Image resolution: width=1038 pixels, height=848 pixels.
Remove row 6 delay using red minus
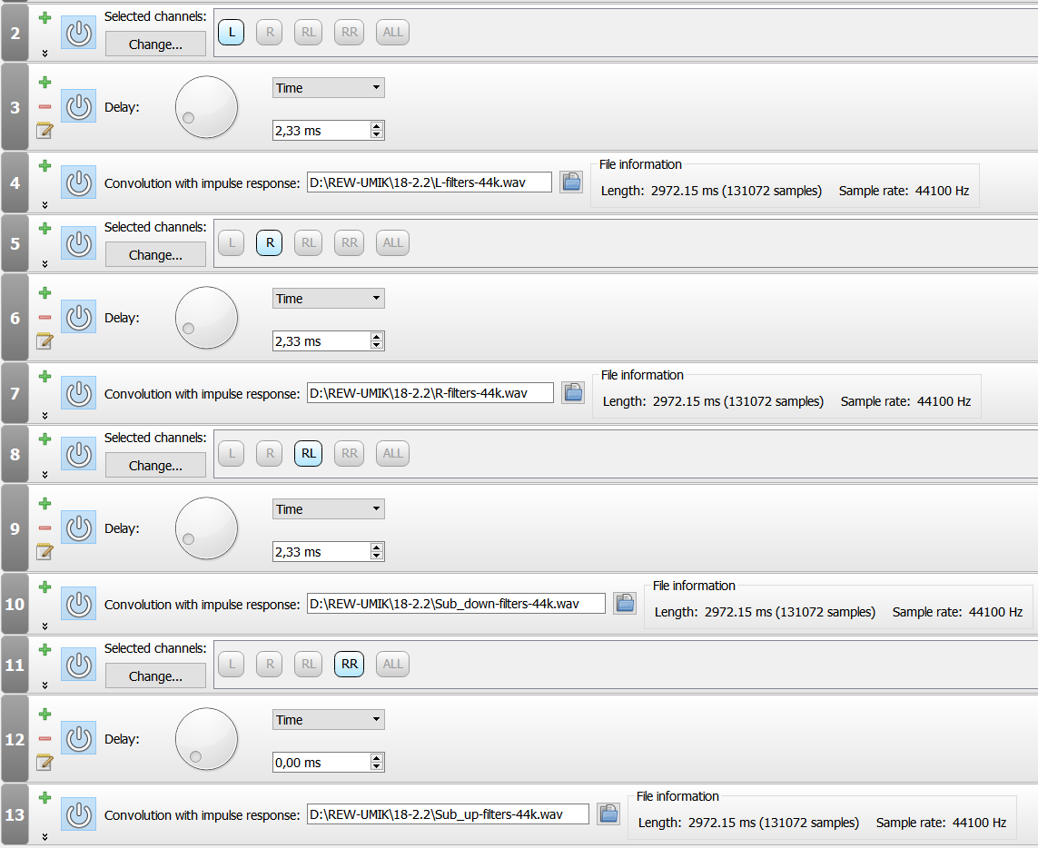(x=44, y=318)
